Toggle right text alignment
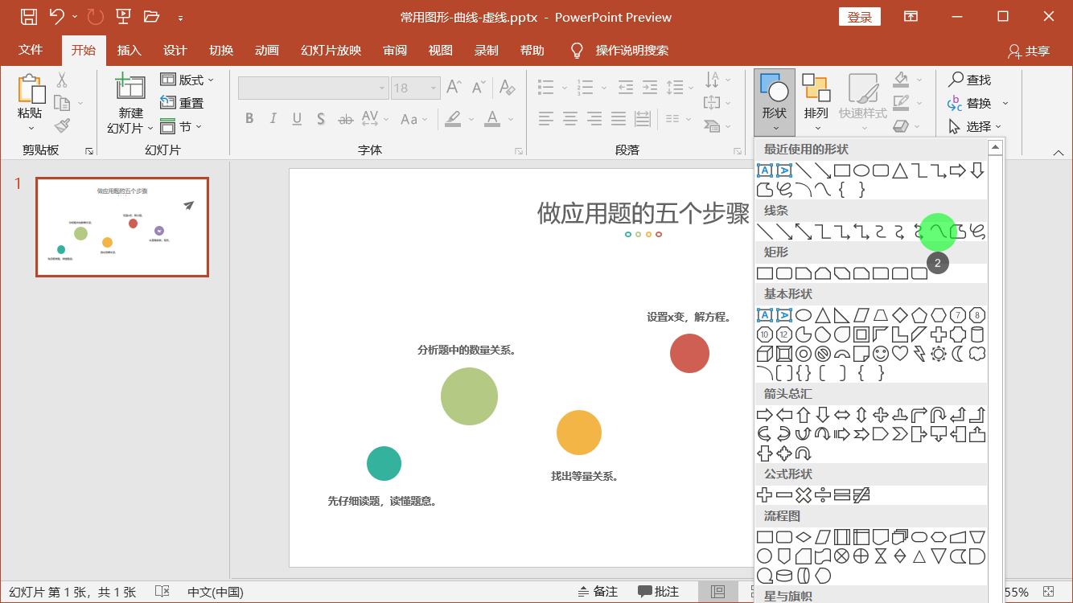The width and height of the screenshot is (1073, 603). click(594, 119)
